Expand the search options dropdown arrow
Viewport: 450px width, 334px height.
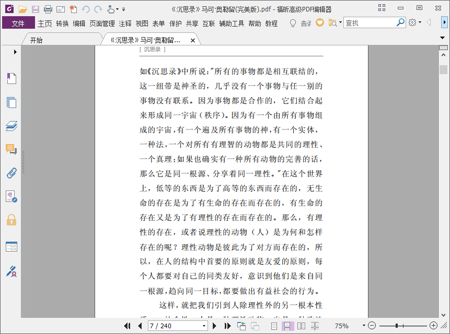(340, 22)
